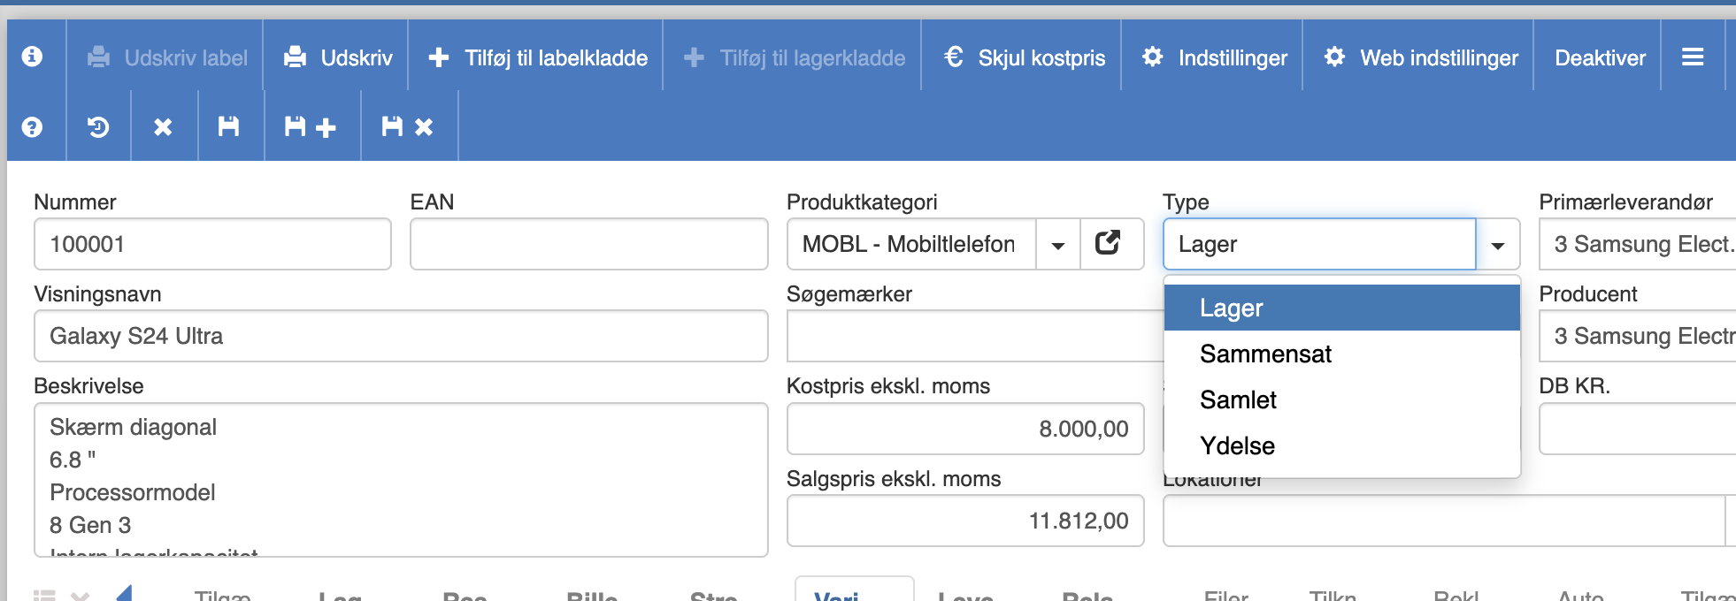Click the X cancel icon in toolbar
This screenshot has width=1736, height=601.
[163, 127]
